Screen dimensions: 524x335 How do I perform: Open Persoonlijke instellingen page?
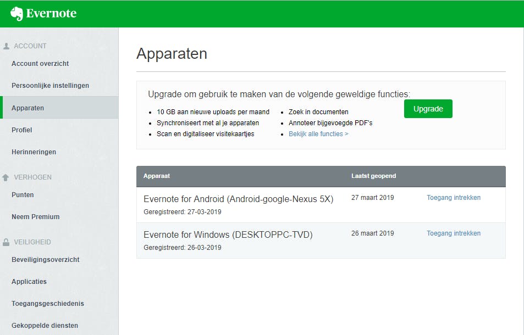[x=50, y=86]
